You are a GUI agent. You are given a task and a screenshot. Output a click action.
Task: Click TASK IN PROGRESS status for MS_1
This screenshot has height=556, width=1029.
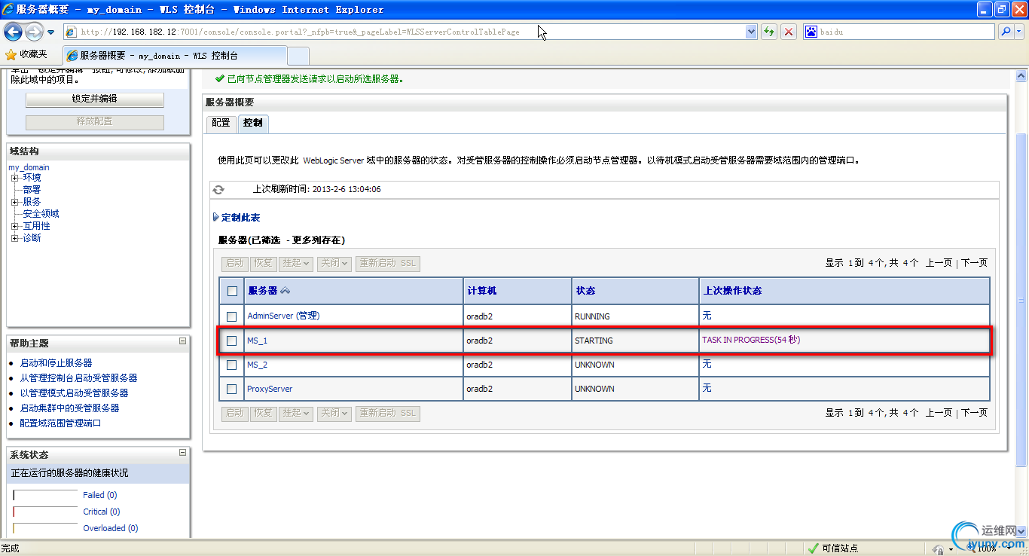point(751,341)
